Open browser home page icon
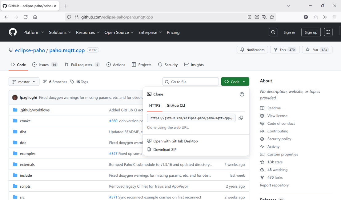 click(x=35, y=17)
